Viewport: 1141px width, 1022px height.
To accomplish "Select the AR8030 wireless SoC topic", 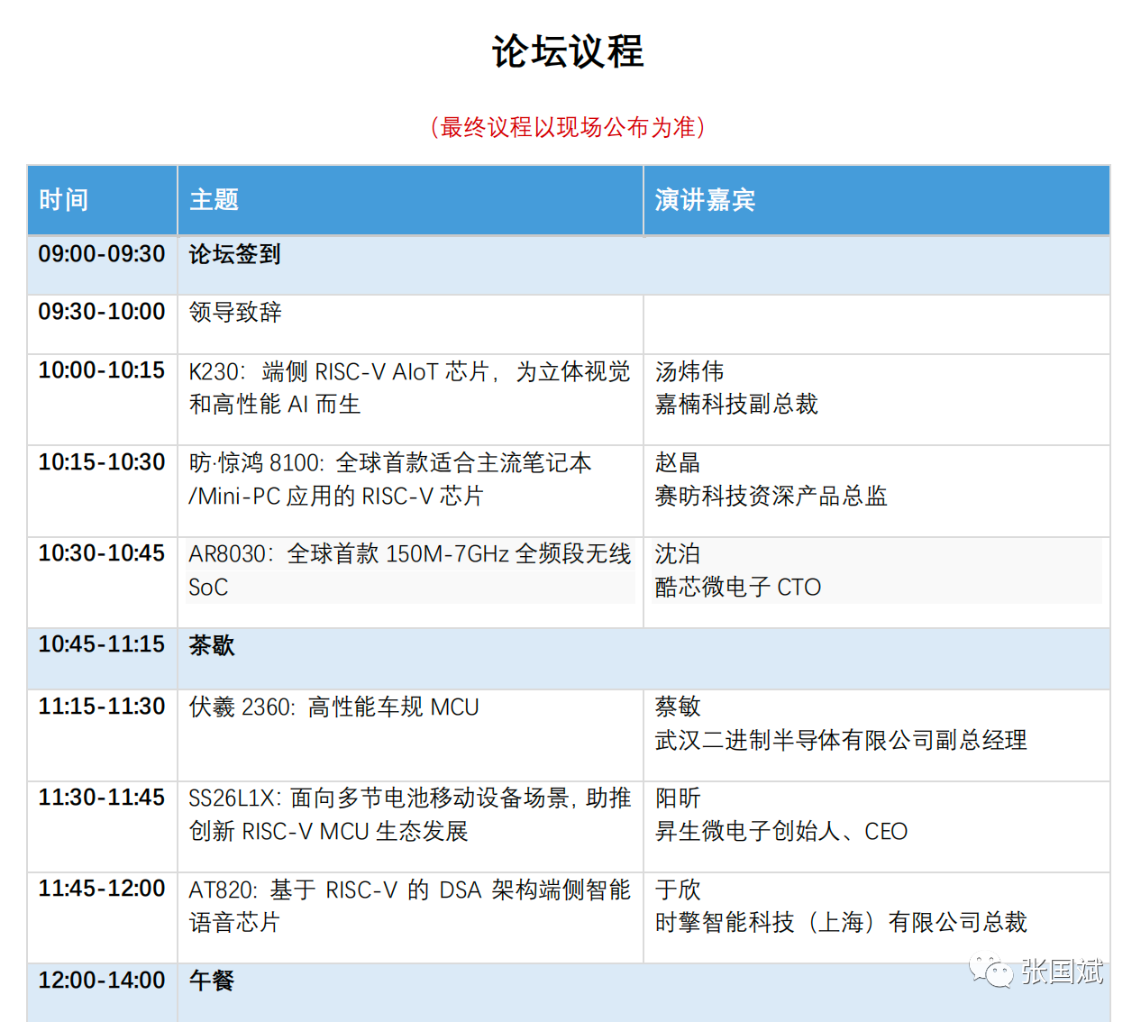I will tap(409, 570).
